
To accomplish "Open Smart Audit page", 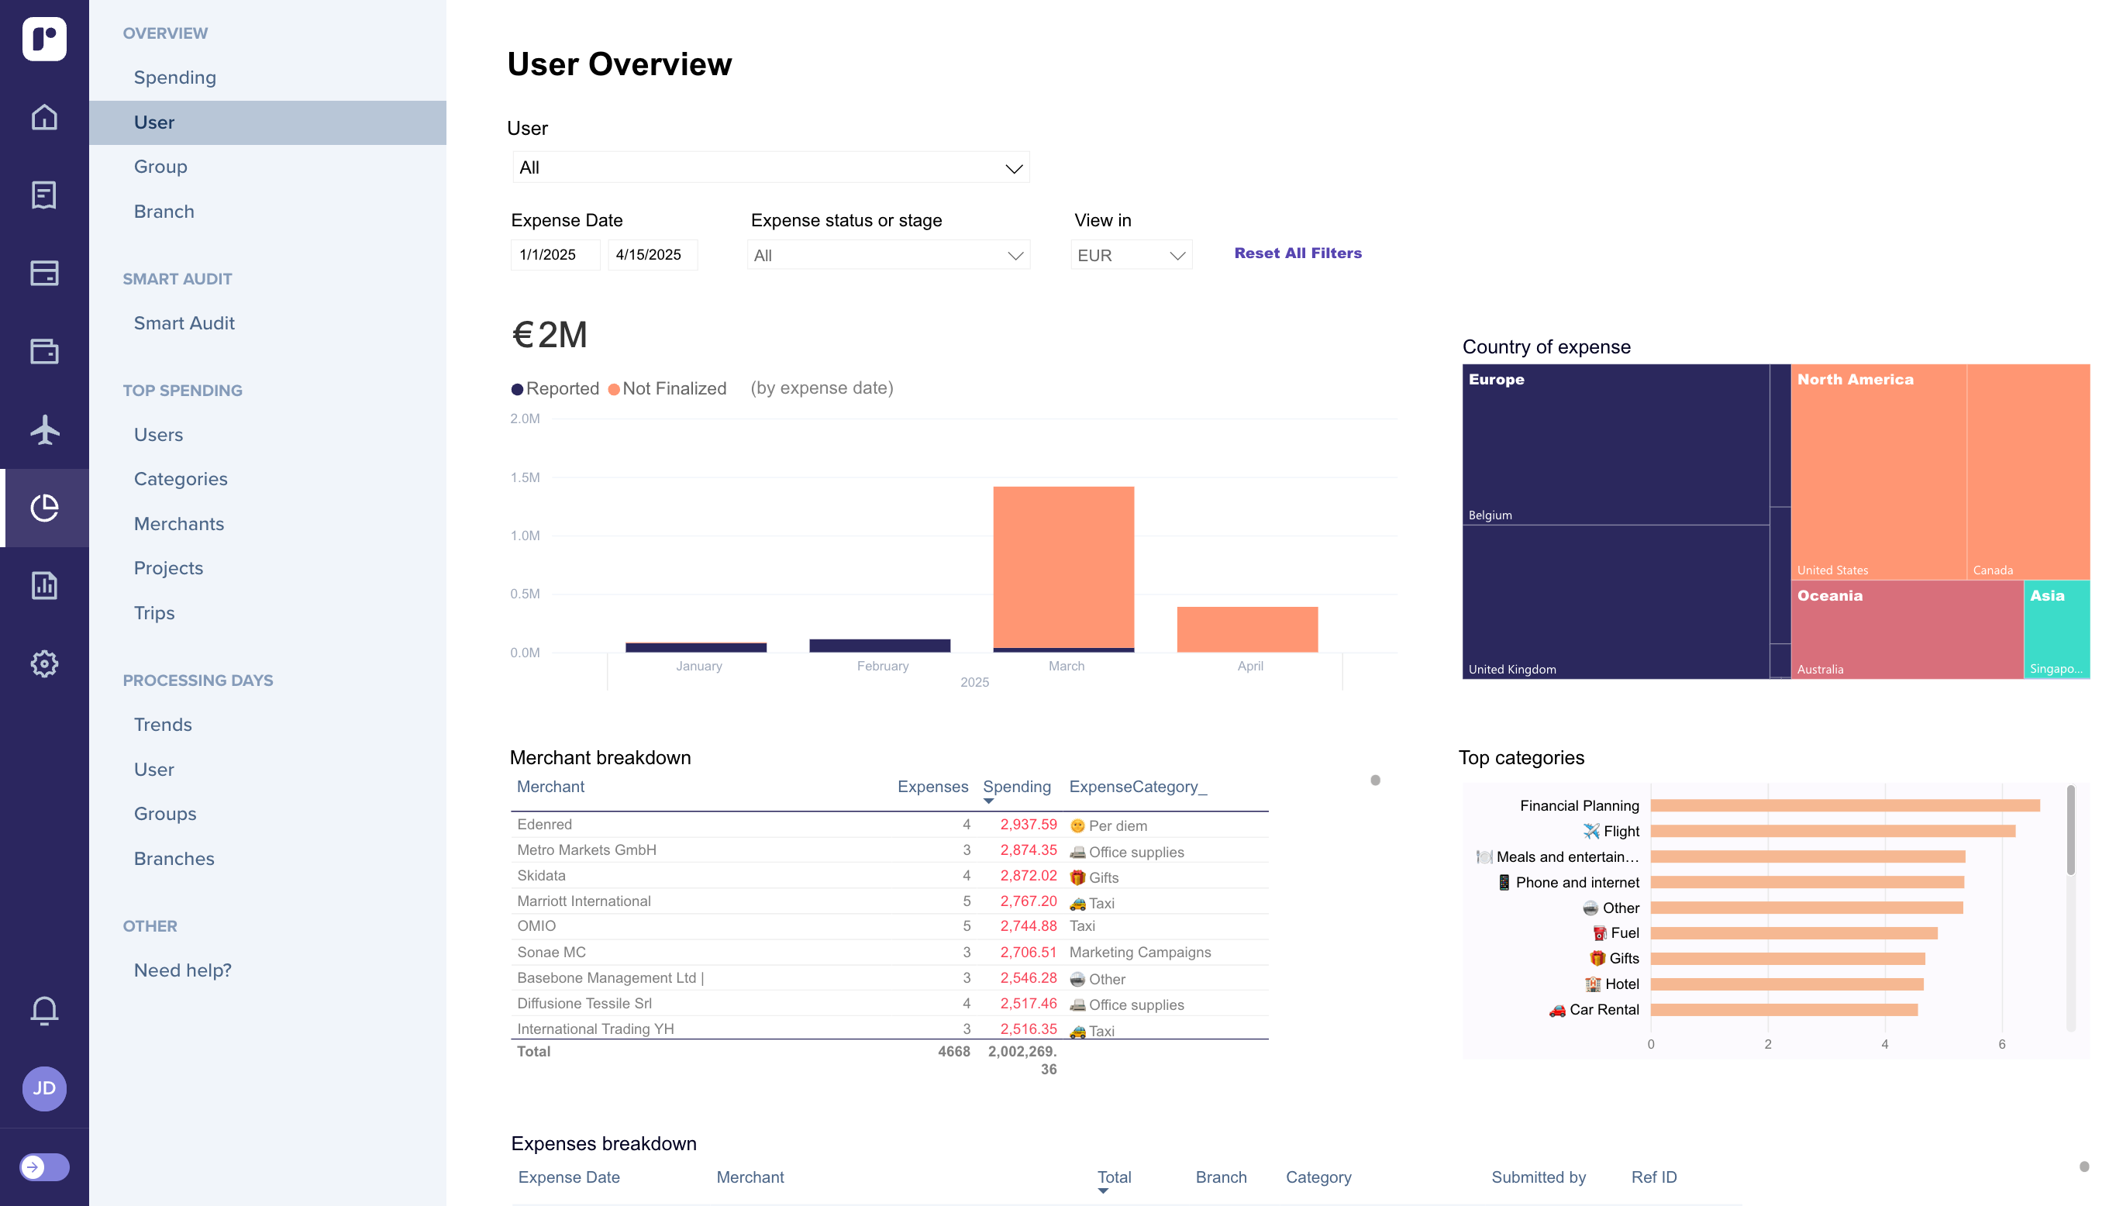I will point(184,323).
